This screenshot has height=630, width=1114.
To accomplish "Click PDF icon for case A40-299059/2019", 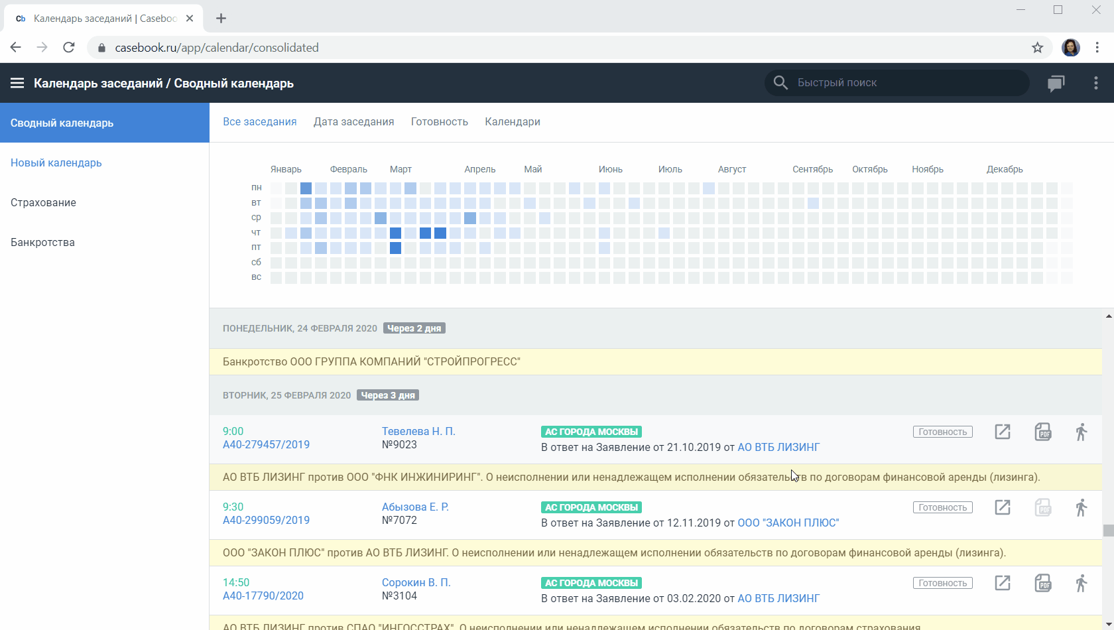I will point(1043,507).
